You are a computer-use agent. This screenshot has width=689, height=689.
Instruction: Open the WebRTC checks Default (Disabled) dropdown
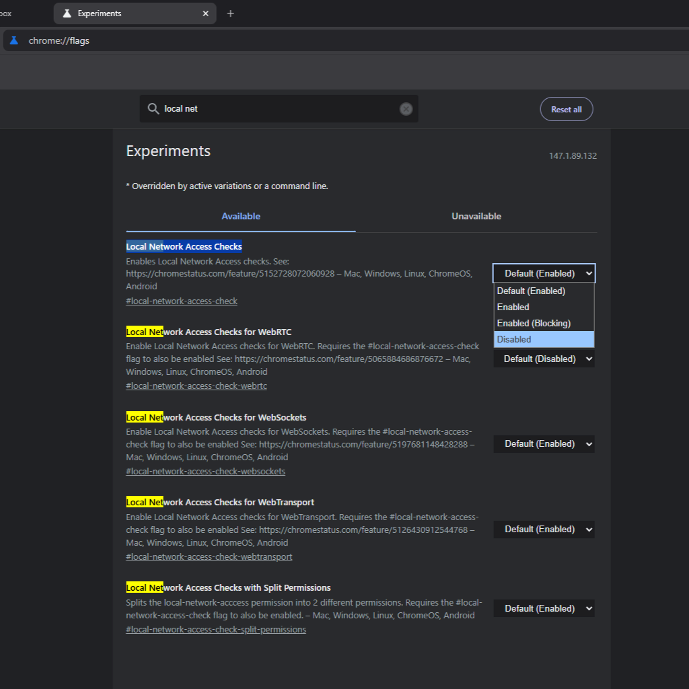544,359
